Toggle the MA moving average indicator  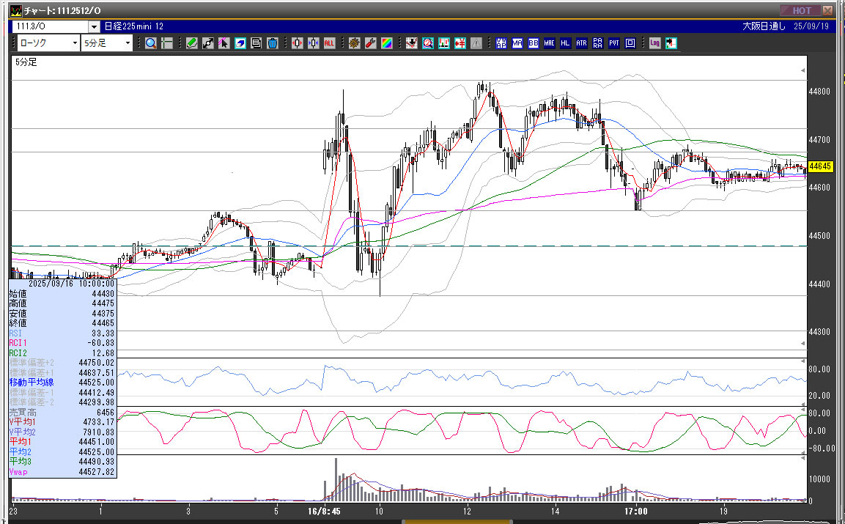pyautogui.click(x=517, y=43)
